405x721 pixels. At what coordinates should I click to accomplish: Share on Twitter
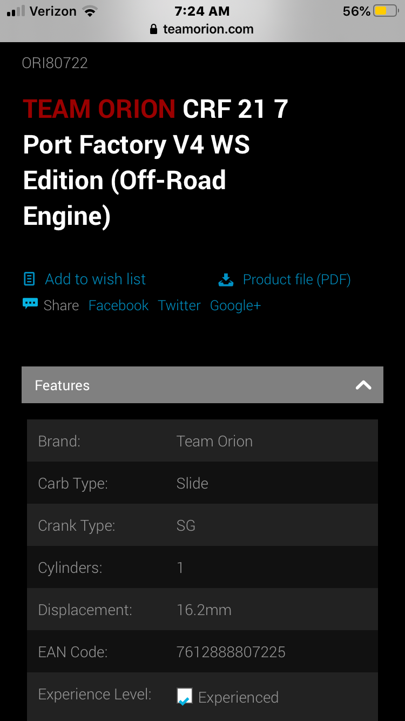179,305
